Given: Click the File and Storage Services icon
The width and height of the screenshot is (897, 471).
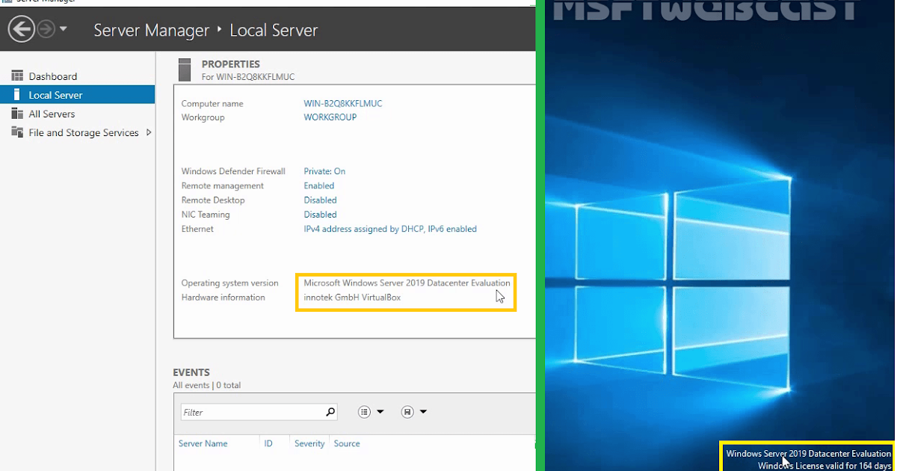Looking at the screenshot, I should [16, 132].
